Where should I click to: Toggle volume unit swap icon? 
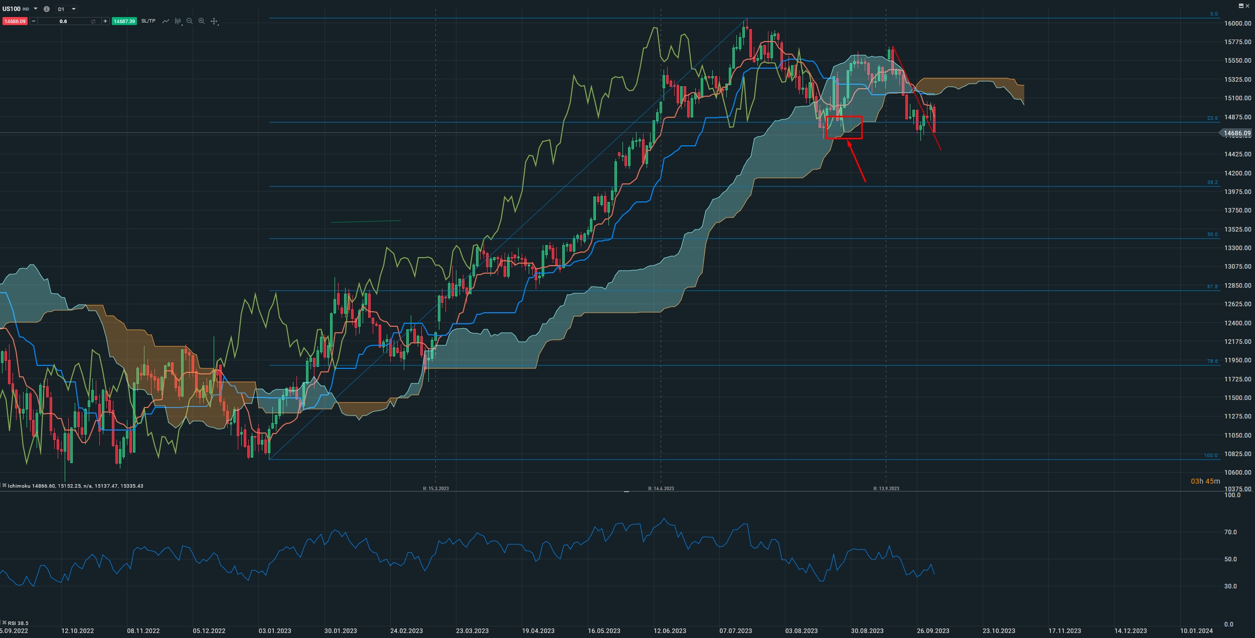click(93, 21)
